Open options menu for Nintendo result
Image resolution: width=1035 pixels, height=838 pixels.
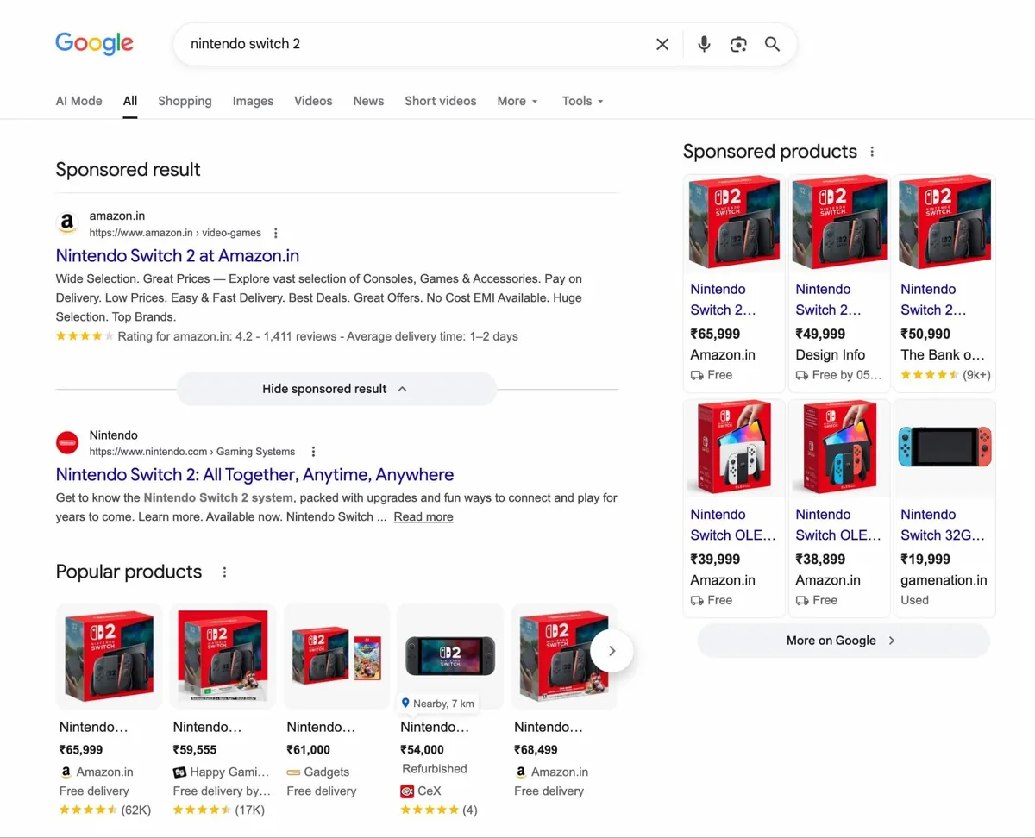[x=314, y=452]
